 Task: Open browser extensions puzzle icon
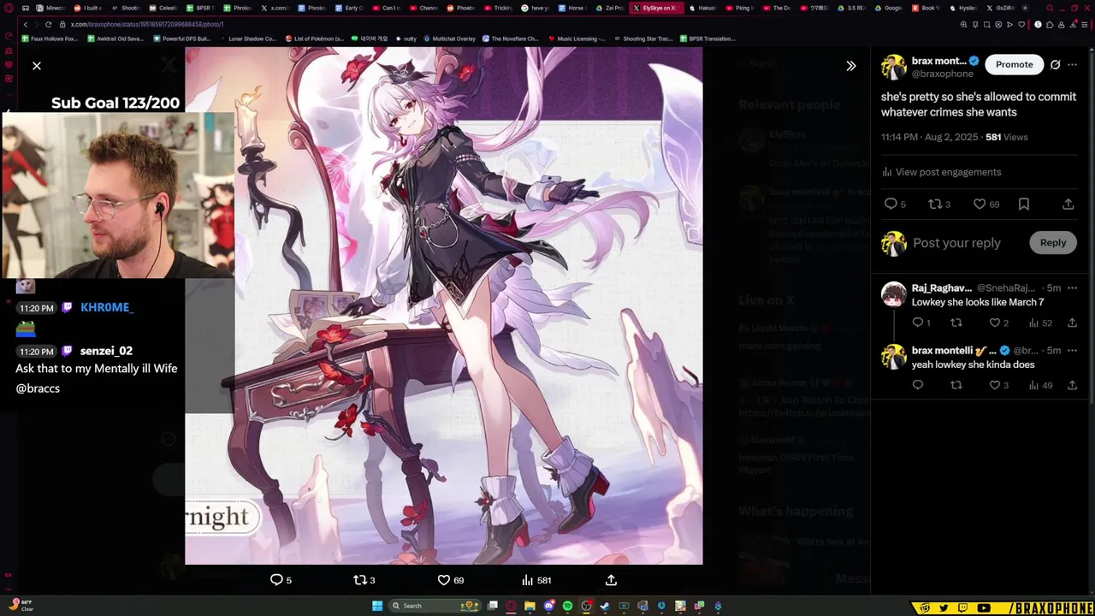[1050, 25]
